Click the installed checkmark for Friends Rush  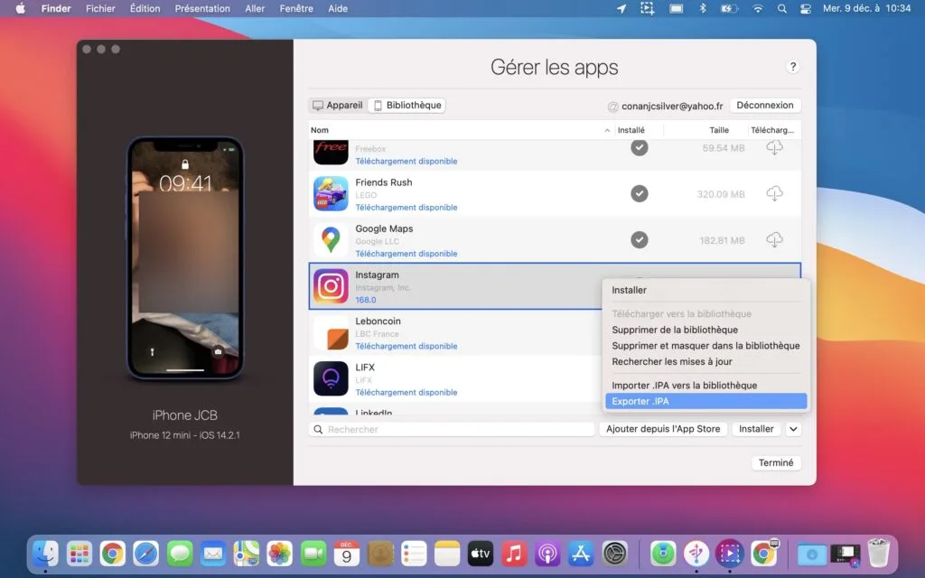click(640, 193)
